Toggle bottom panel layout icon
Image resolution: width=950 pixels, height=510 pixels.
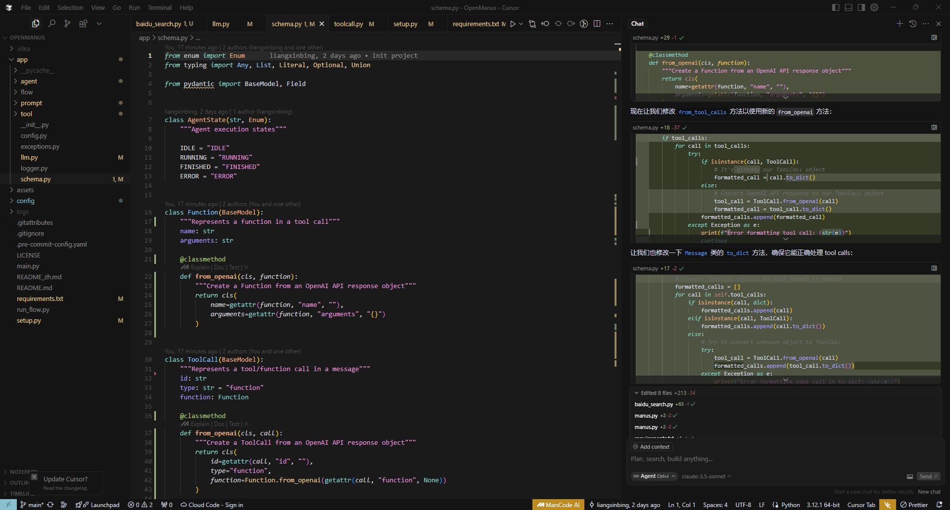[849, 7]
